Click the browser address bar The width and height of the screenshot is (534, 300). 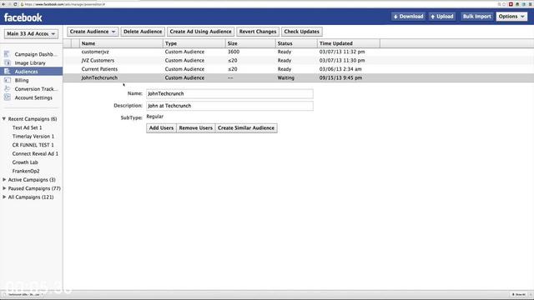point(255,4)
